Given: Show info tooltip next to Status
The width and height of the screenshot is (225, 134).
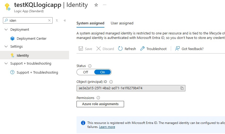Looking at the screenshot, I should (90, 66).
